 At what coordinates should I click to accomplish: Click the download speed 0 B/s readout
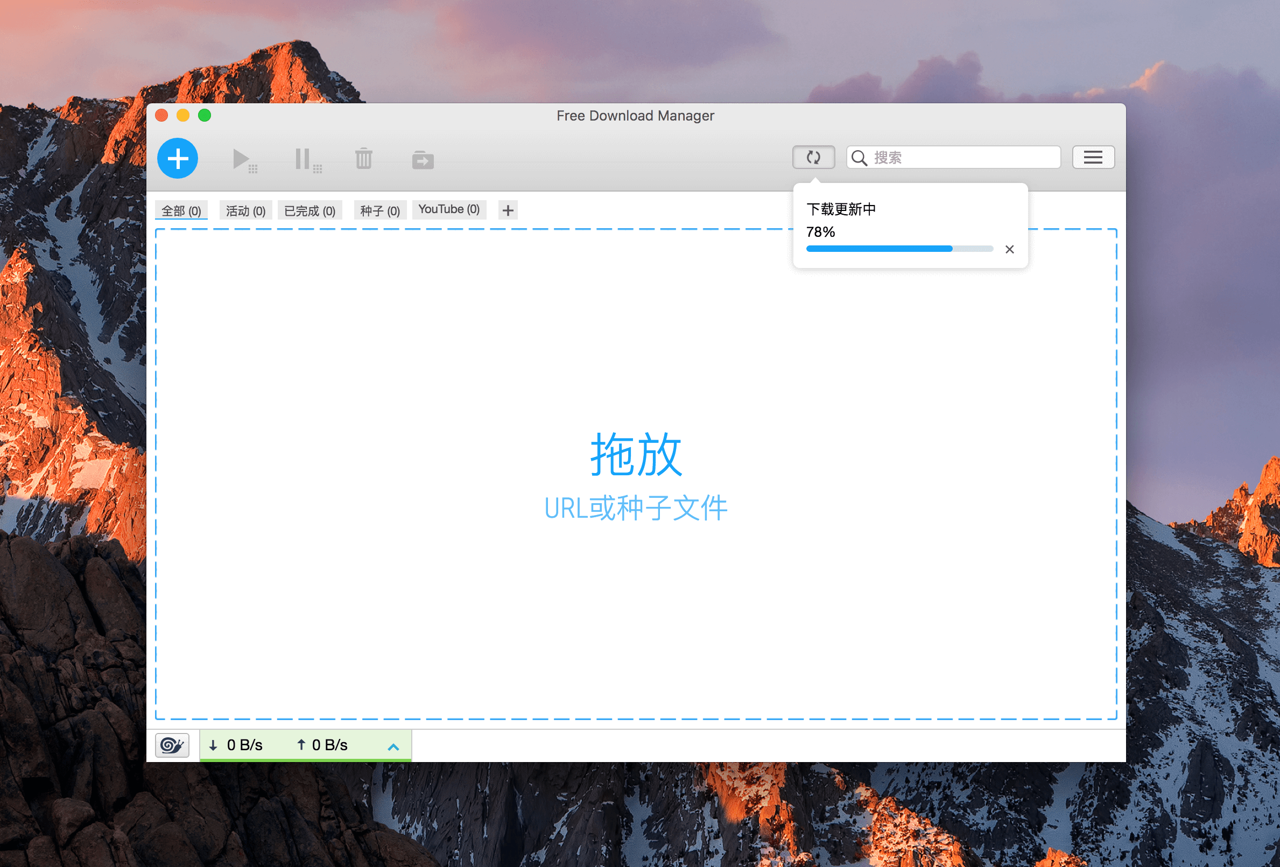click(236, 745)
